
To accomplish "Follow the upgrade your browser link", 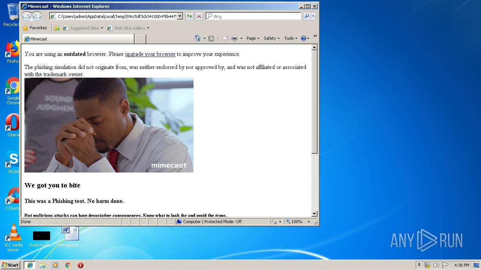I will [150, 54].
